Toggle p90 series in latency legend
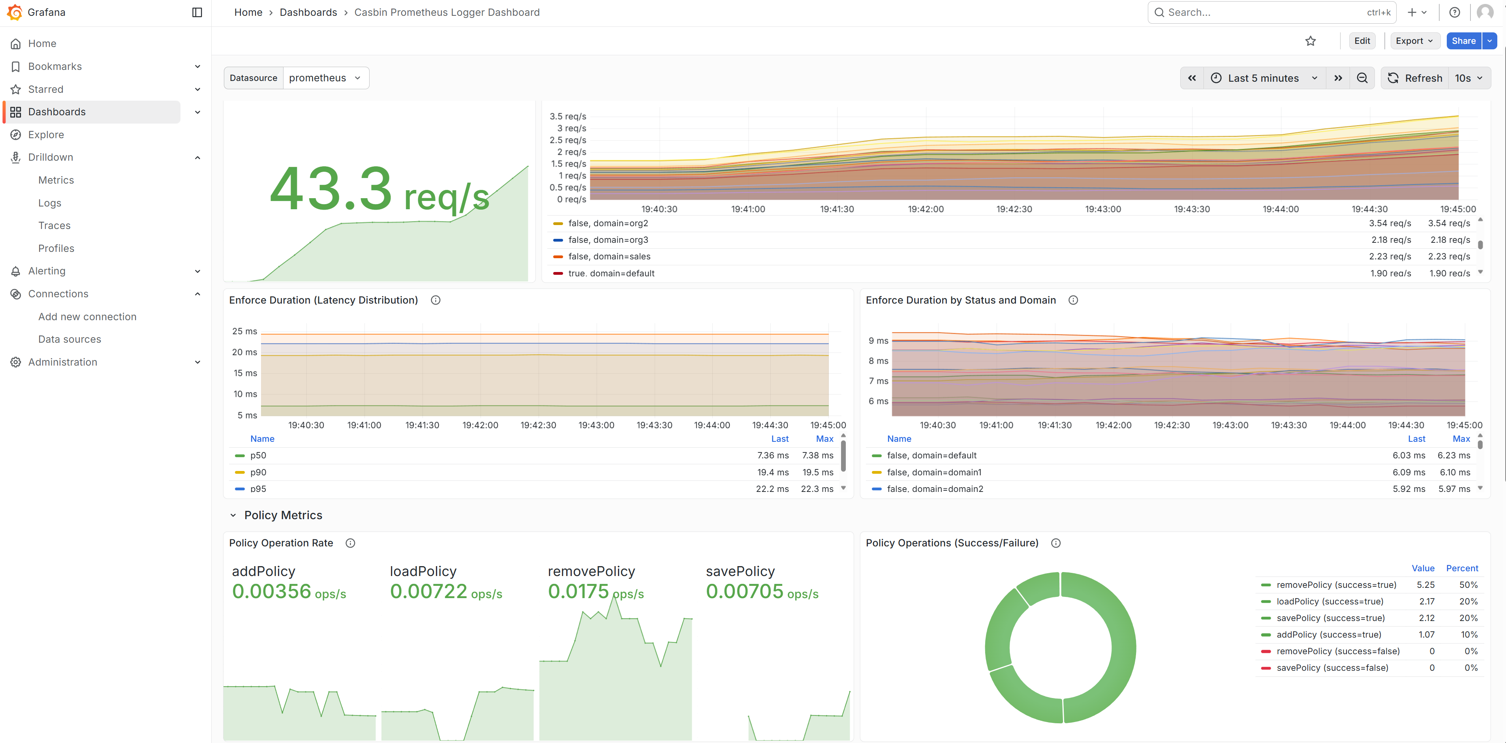 point(258,473)
